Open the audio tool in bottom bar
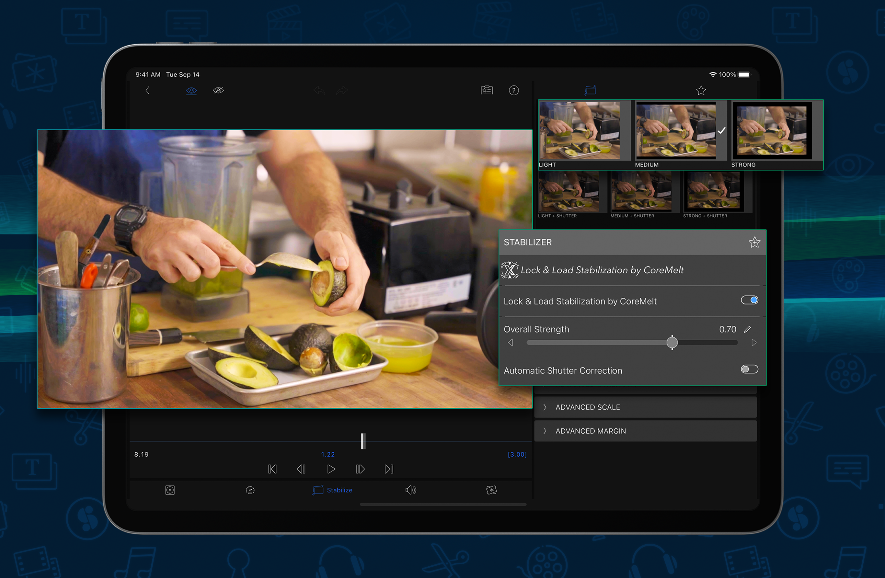This screenshot has width=885, height=578. [411, 490]
